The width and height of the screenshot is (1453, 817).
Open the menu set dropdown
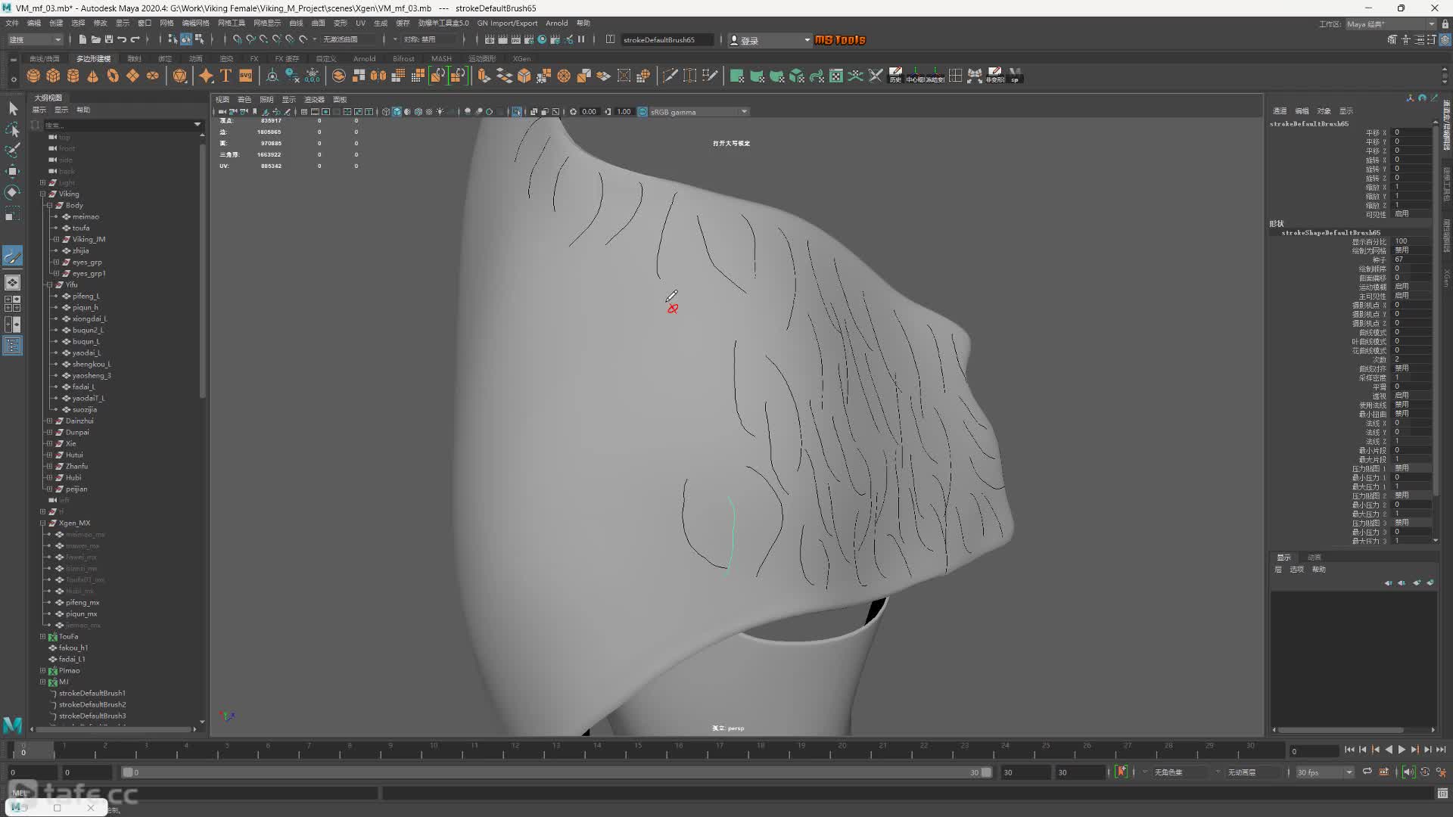pos(35,39)
